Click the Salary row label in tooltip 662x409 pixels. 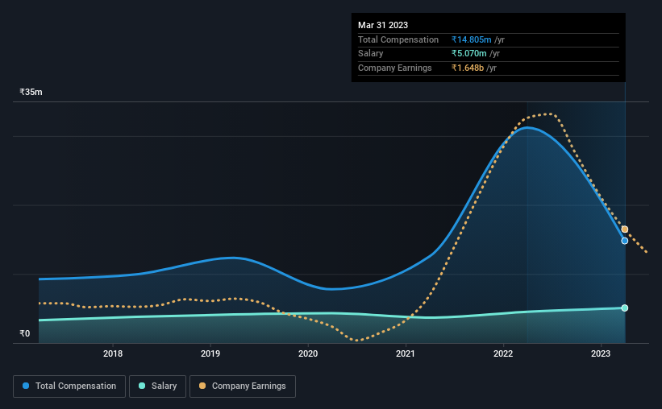point(371,54)
